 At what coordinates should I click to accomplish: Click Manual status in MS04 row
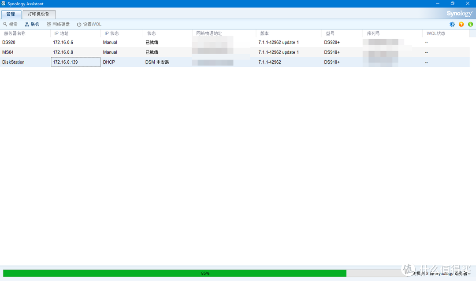110,52
